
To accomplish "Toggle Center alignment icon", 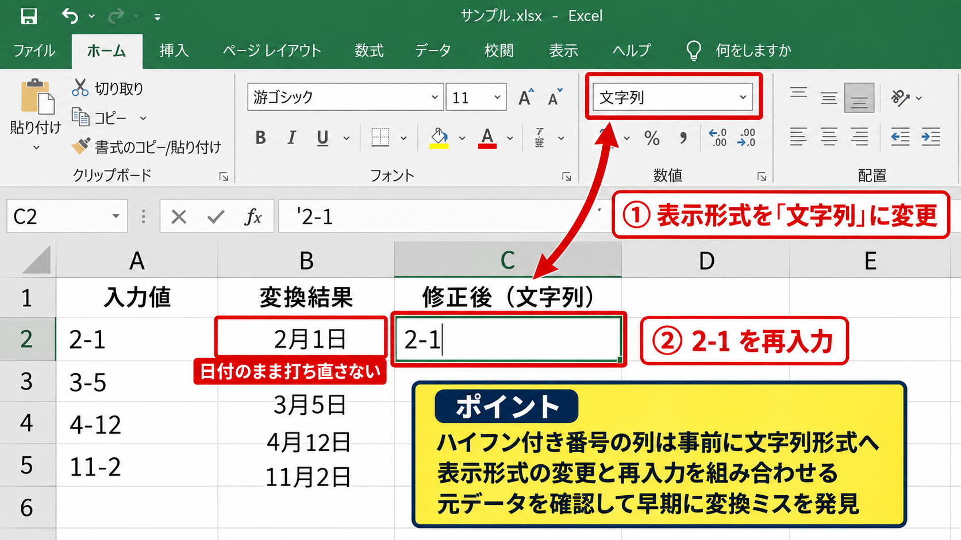I will [829, 137].
